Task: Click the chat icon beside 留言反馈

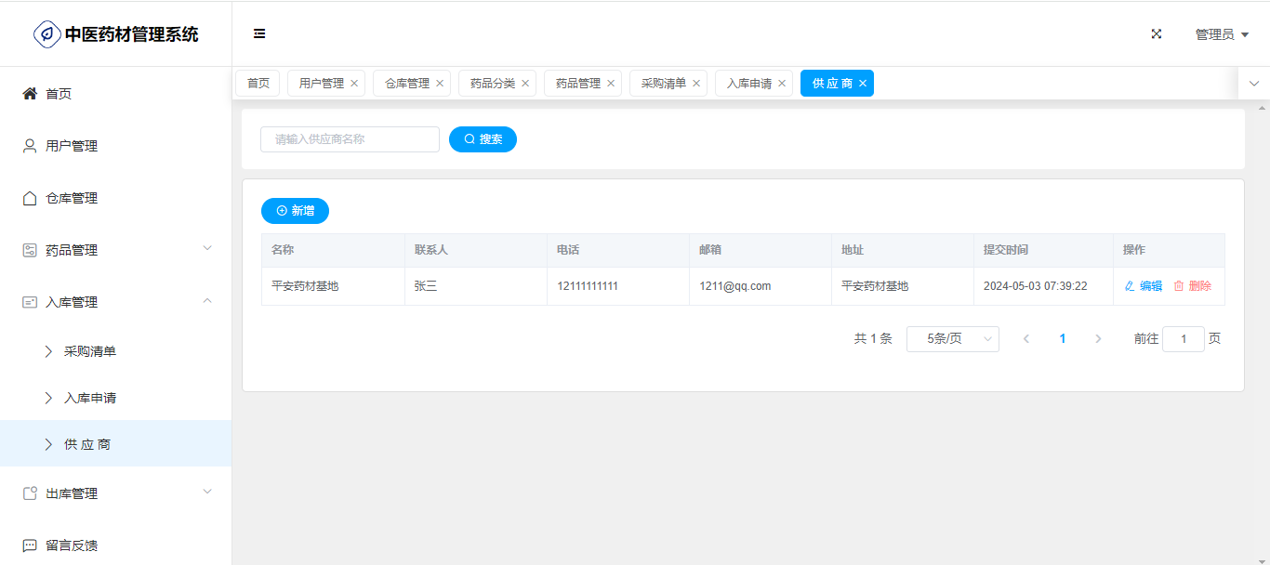Action: point(30,545)
